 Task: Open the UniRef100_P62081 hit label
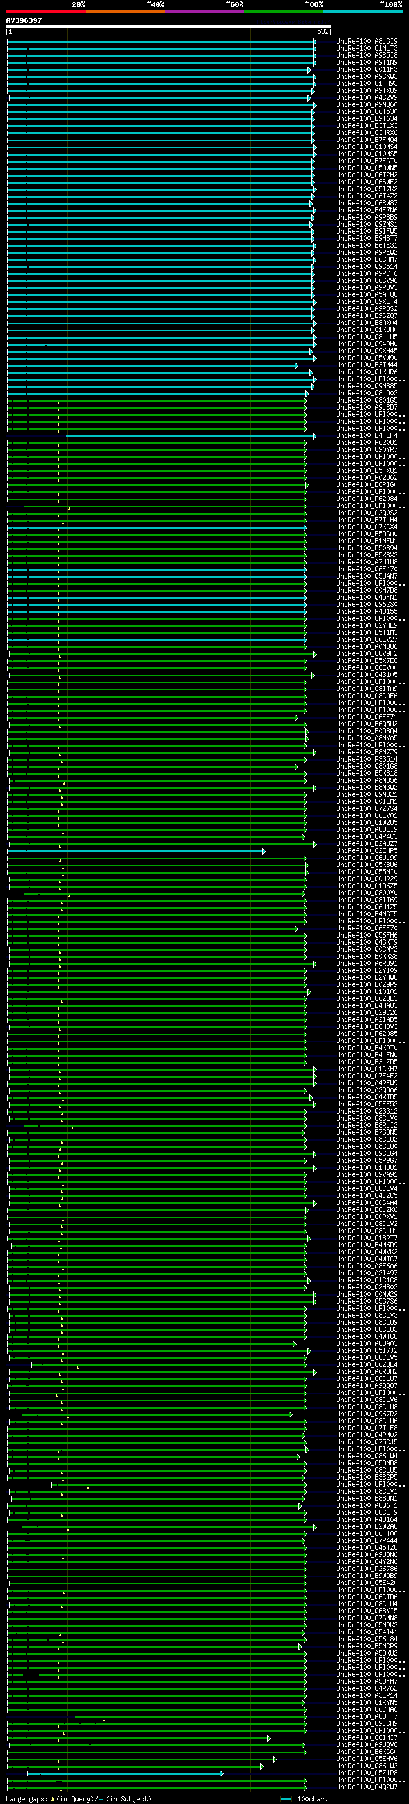click(x=367, y=443)
